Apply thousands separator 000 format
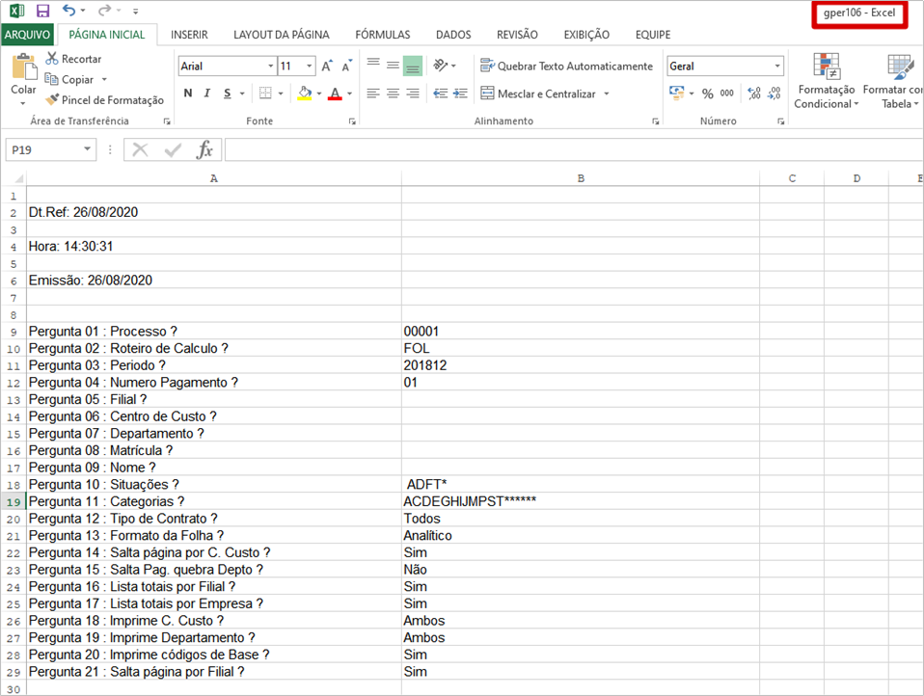This screenshot has width=924, height=696. point(727,94)
